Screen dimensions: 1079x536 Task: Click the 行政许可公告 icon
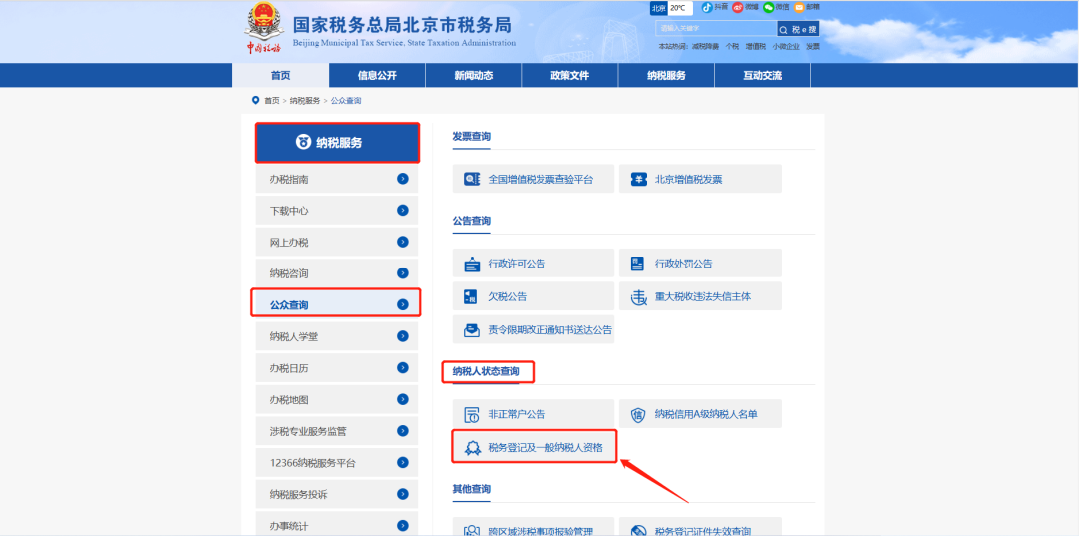(472, 264)
